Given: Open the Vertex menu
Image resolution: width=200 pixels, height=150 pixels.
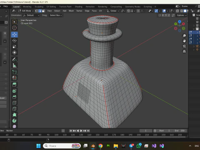Looking at the screenshot, I should coord(79,11).
